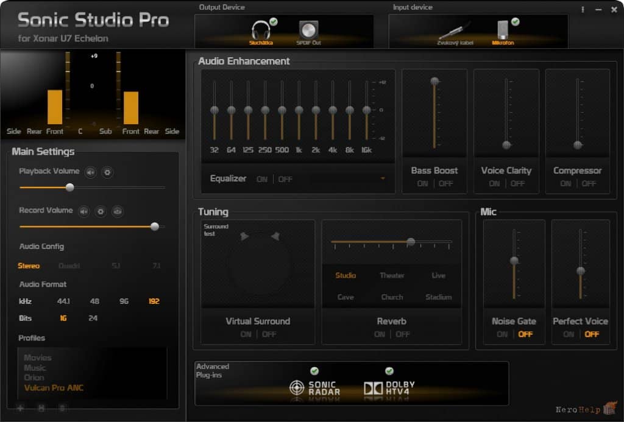The image size is (624, 422).
Task: Add a new profile with plus icon
Action: point(20,407)
